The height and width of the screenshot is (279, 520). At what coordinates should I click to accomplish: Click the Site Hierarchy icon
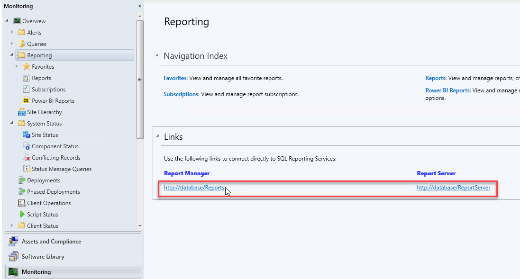tap(21, 112)
